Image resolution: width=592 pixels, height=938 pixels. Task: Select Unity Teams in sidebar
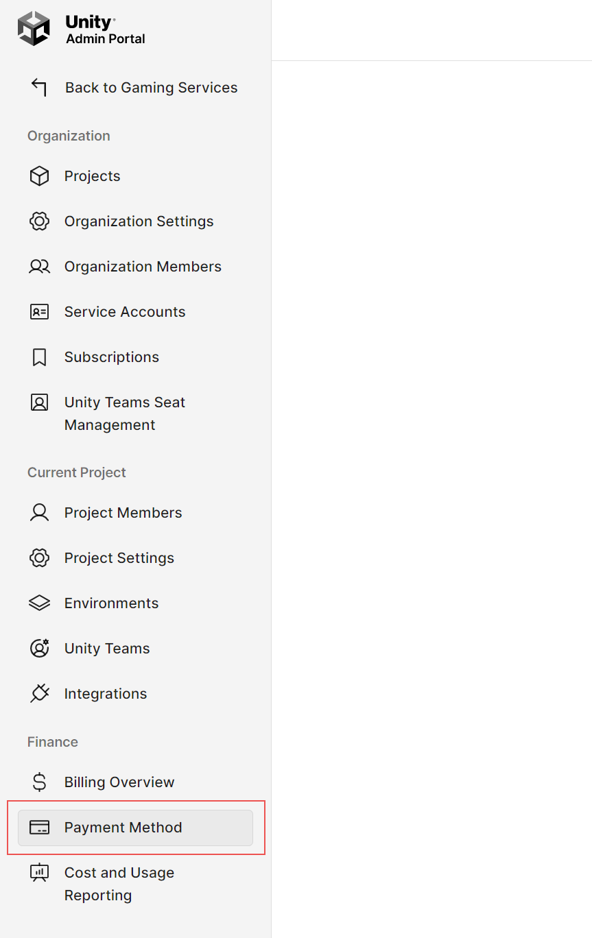[136, 649]
